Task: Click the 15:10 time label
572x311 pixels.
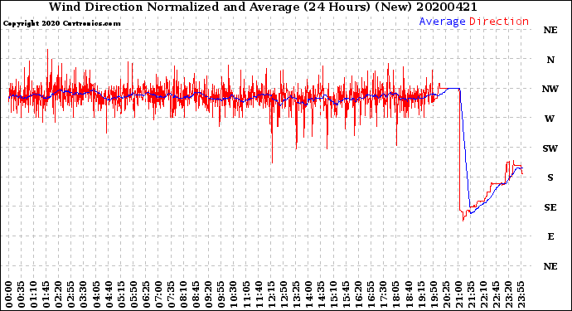Action: pyautogui.click(x=334, y=294)
